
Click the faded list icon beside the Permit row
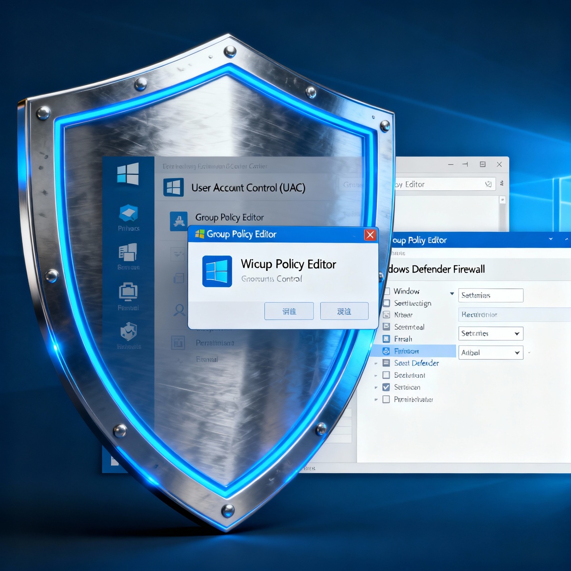coord(178,343)
